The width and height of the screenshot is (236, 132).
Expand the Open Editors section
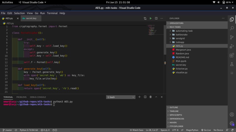(197, 23)
